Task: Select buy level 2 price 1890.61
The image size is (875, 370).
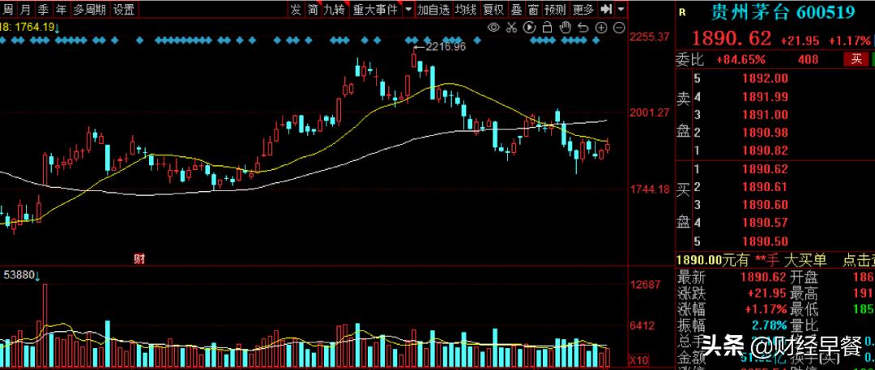Action: click(x=765, y=186)
